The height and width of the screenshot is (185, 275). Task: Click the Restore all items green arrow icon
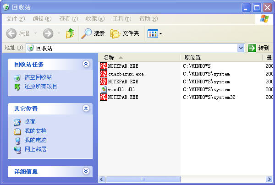[17, 87]
